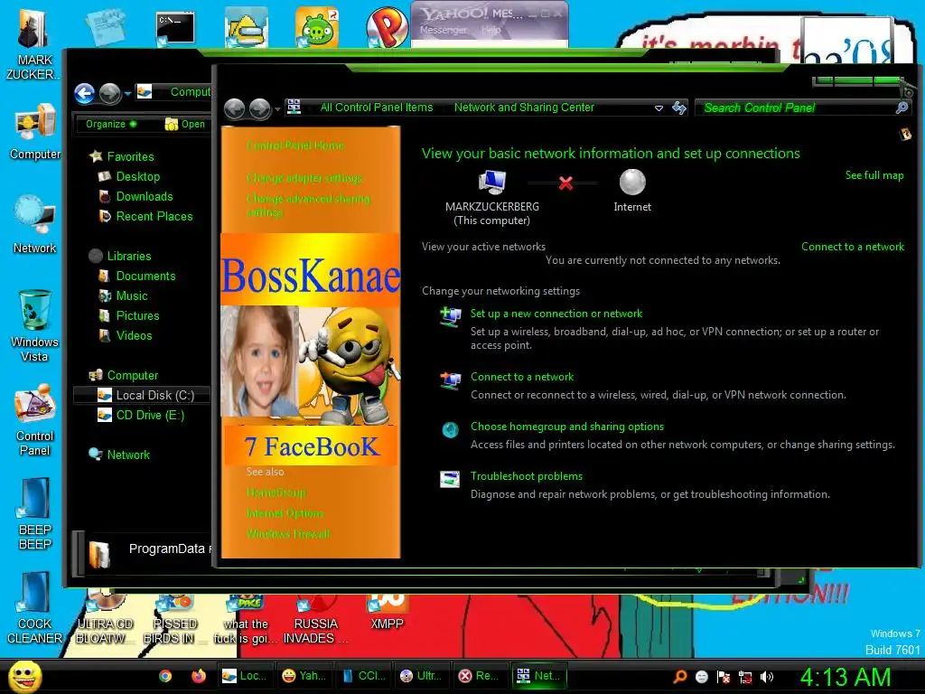The height and width of the screenshot is (694, 925).
Task: Launch the red P ball desktop shortcut
Action: 387,27
